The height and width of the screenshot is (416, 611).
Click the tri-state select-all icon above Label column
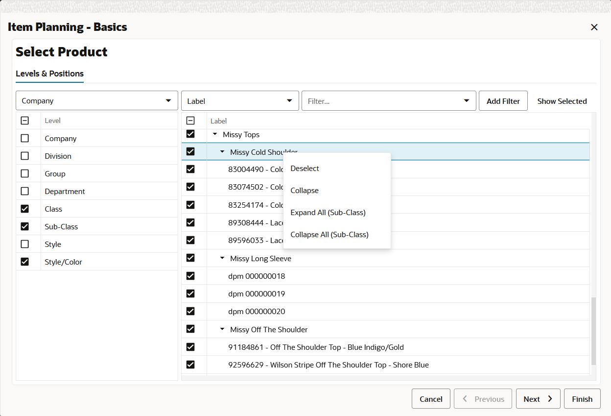click(191, 121)
